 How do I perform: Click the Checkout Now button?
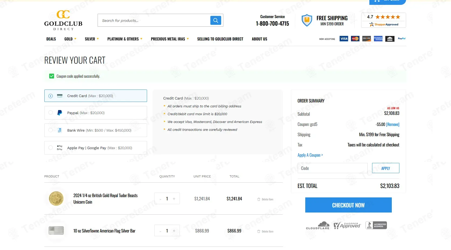click(348, 205)
